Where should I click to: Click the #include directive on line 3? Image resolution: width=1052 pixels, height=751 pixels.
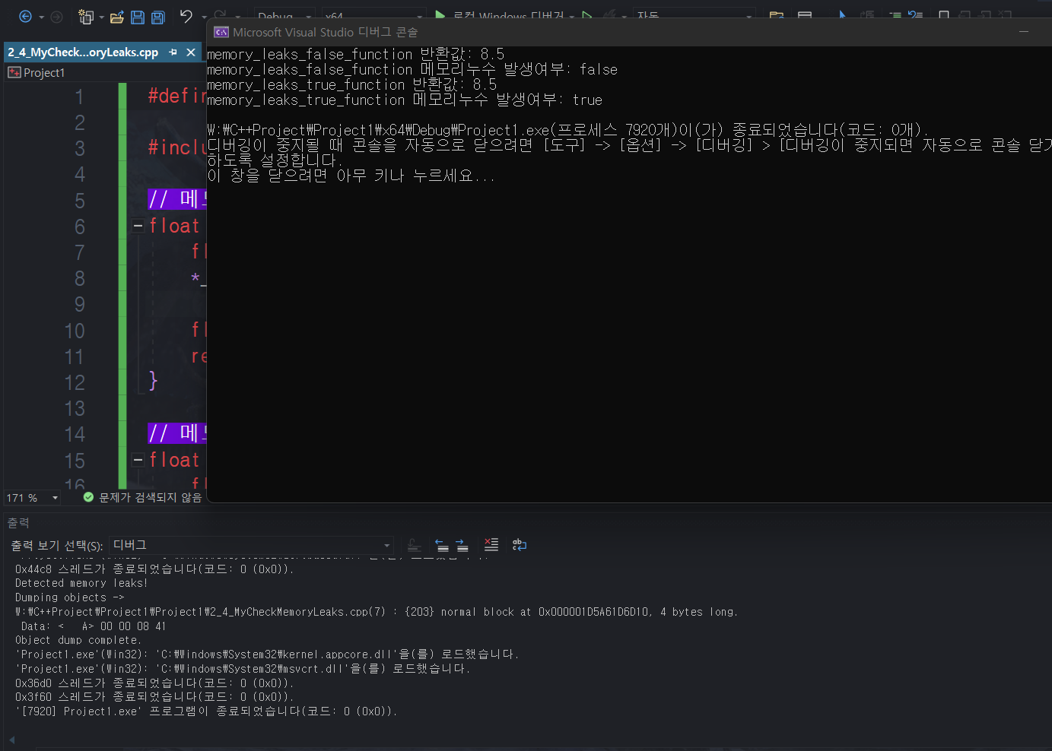pos(176,147)
